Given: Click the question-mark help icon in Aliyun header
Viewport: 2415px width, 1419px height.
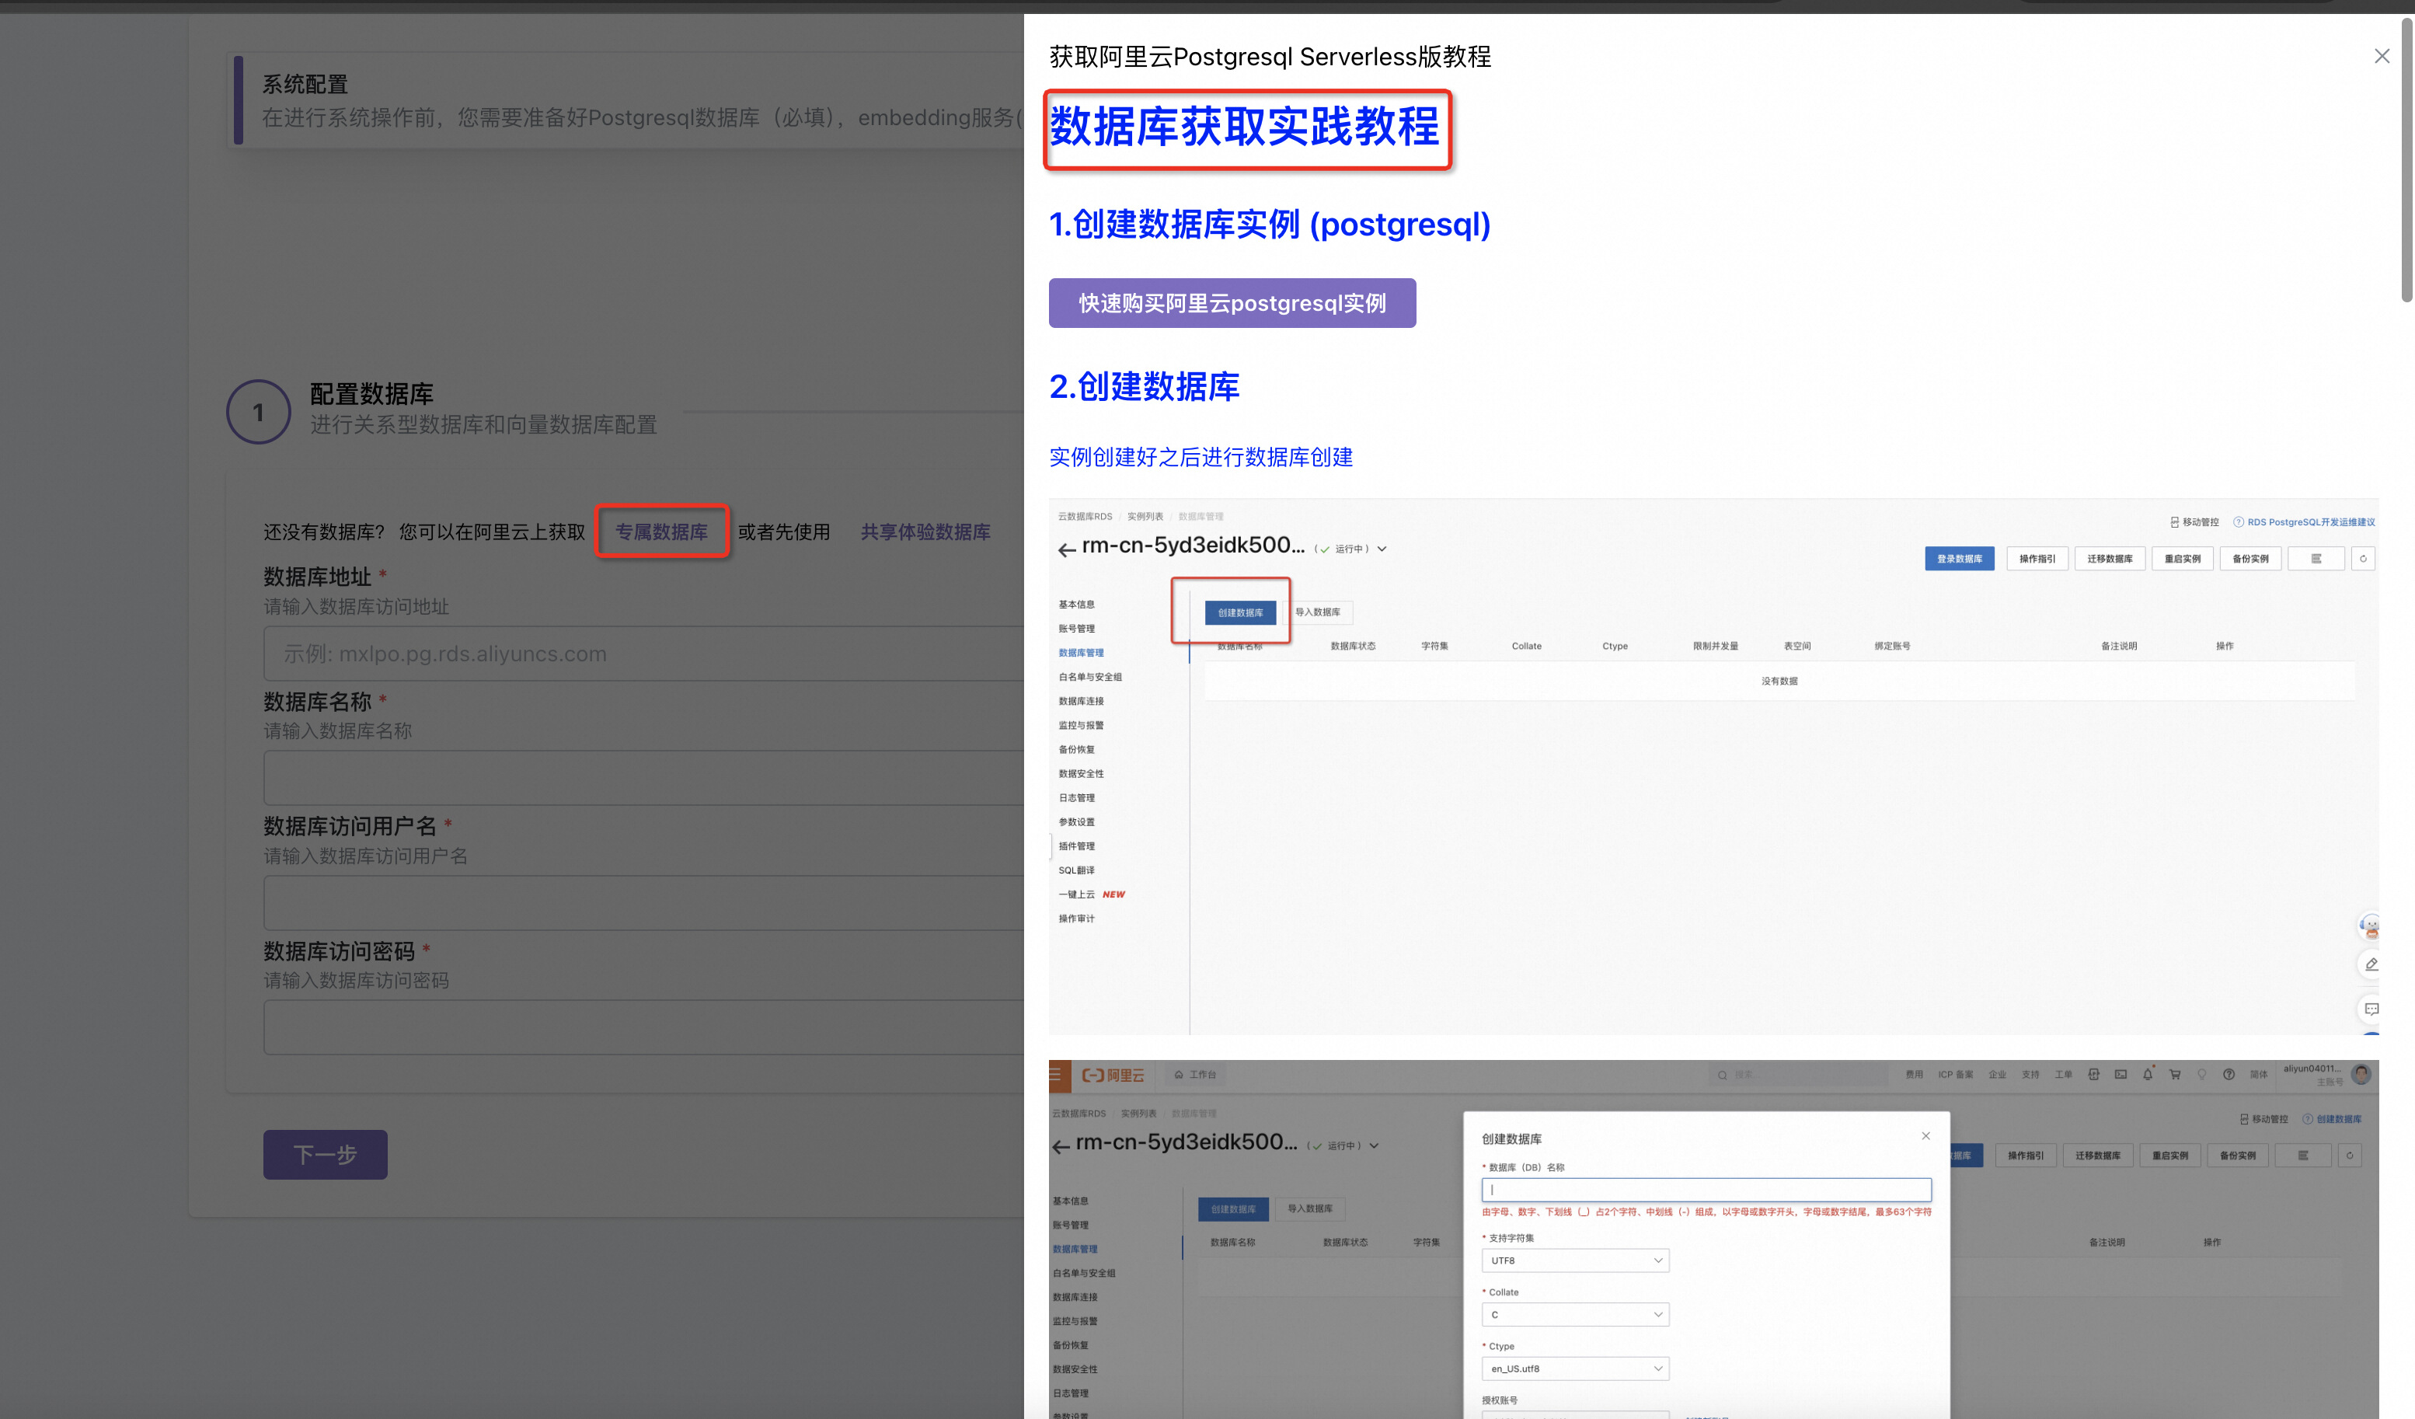Looking at the screenshot, I should 2229,1074.
